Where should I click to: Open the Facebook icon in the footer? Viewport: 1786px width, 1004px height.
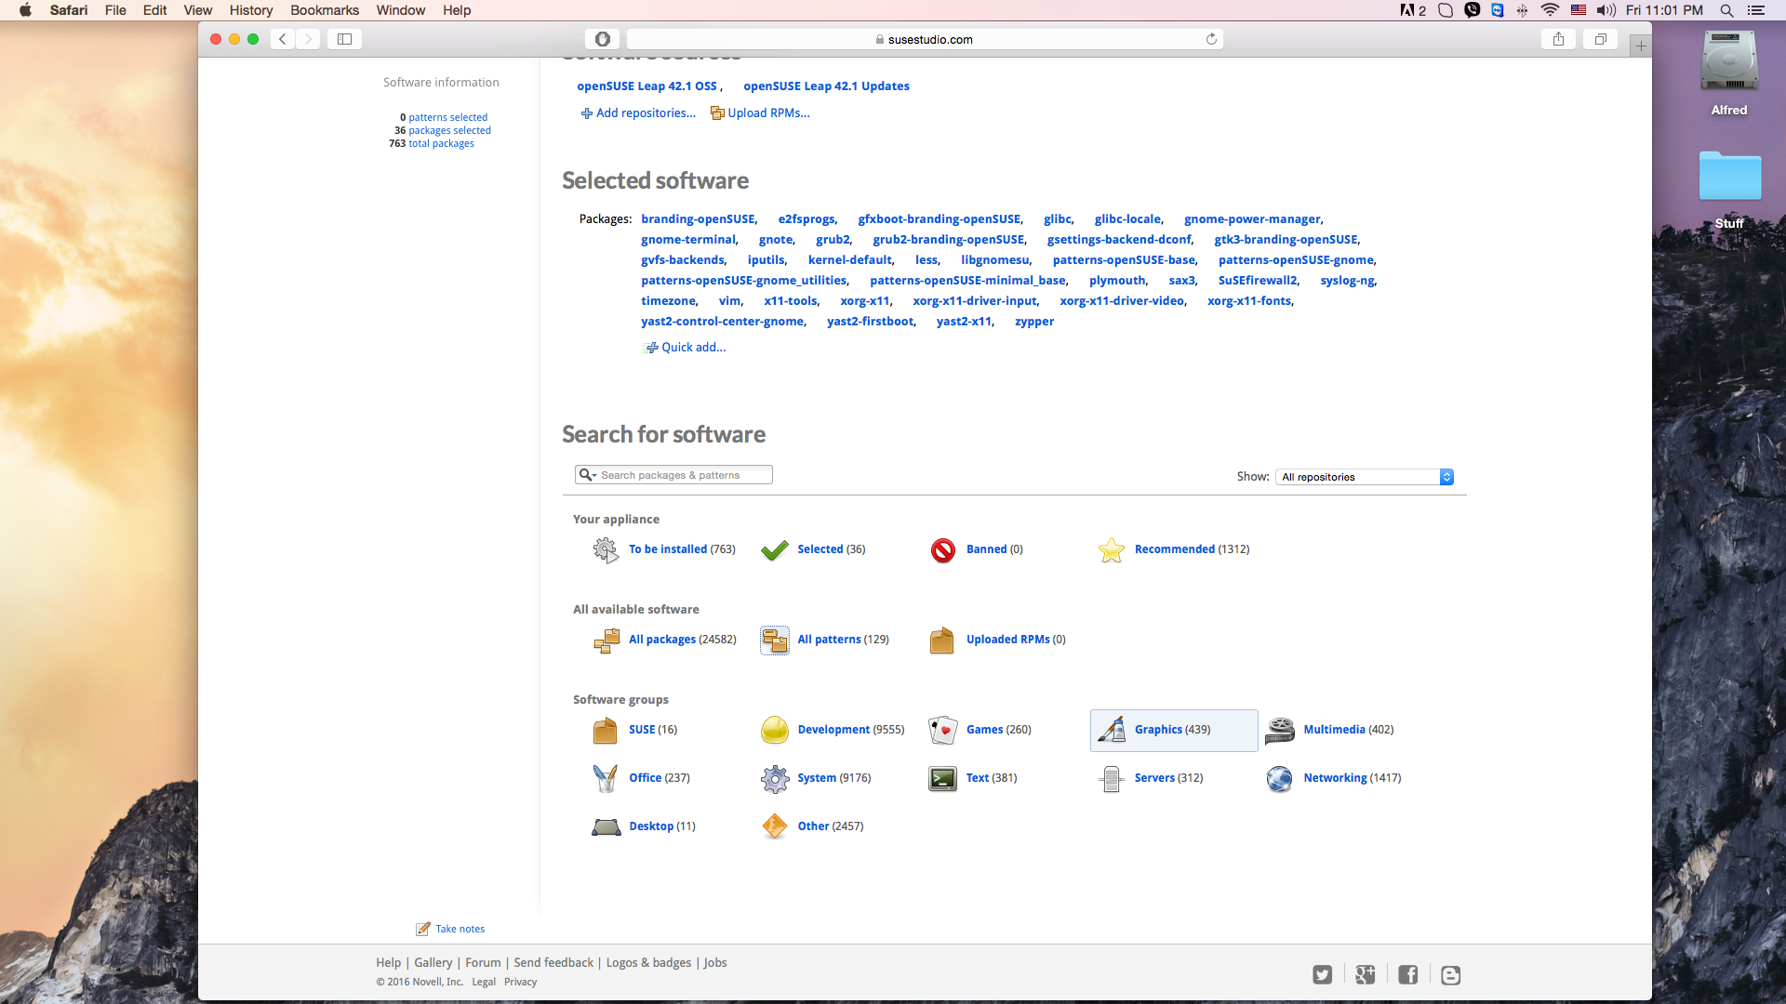tap(1407, 974)
